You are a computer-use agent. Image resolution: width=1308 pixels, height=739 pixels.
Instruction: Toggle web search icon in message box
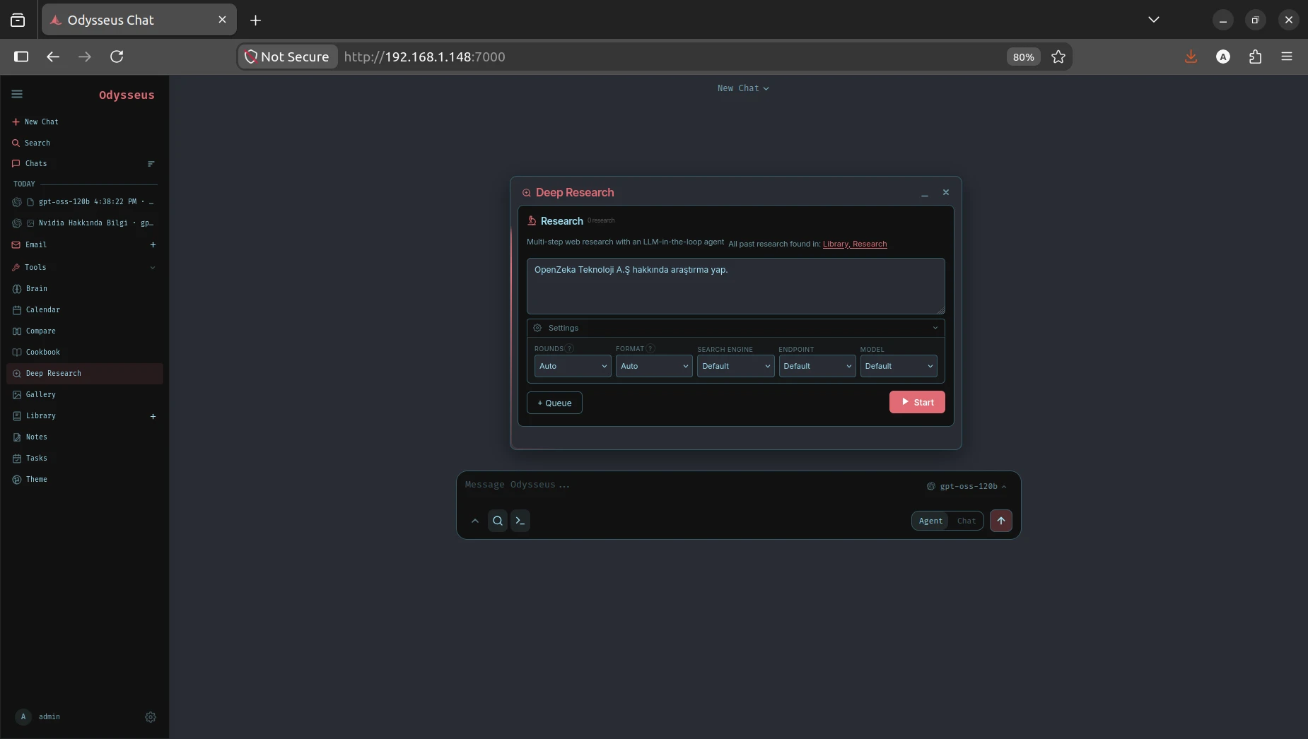498,521
